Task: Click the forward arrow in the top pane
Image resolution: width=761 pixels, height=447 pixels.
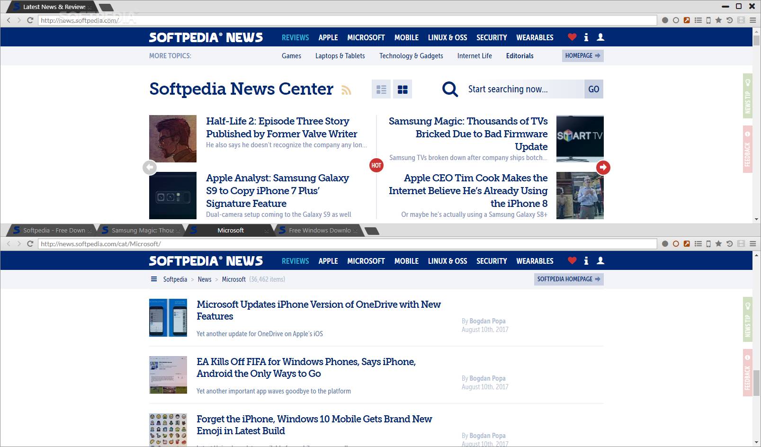Action: (19, 20)
